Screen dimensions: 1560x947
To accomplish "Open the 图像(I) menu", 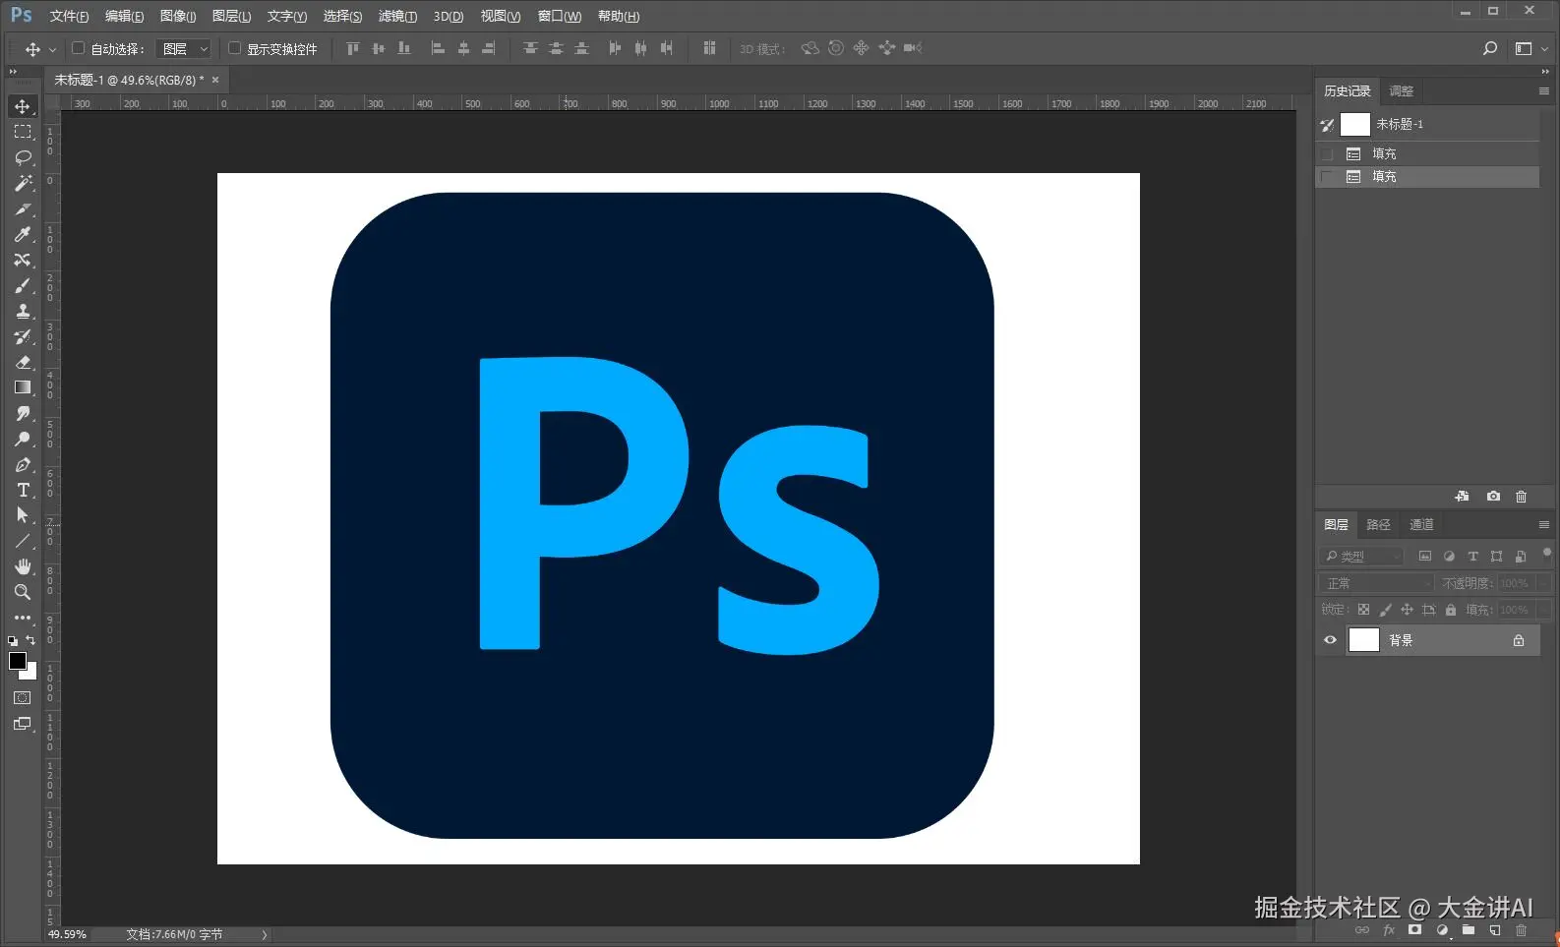I will coord(178,16).
